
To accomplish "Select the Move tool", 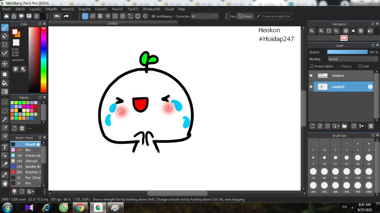I will pos(4,64).
